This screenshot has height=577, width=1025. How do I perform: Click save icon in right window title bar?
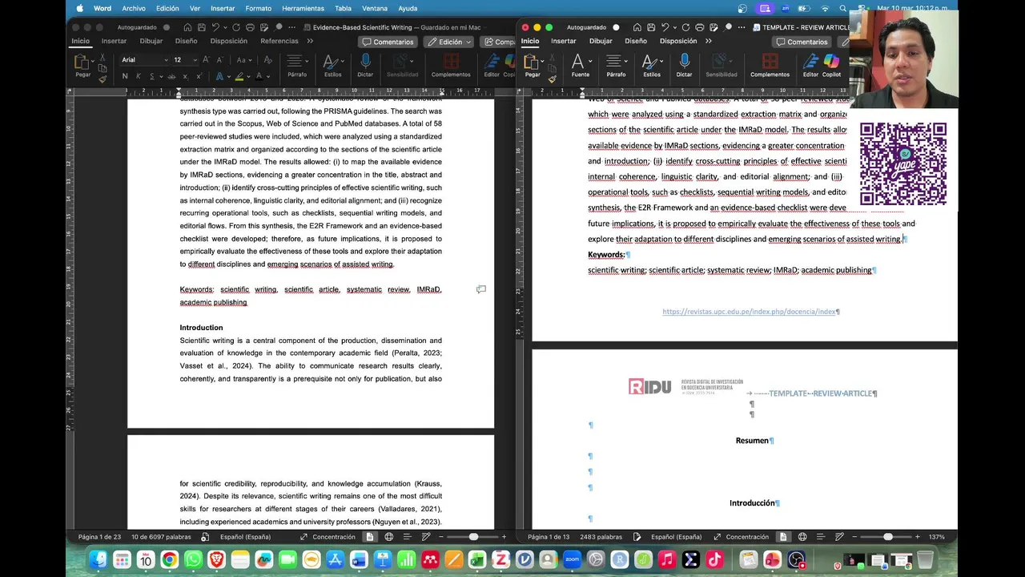651,27
